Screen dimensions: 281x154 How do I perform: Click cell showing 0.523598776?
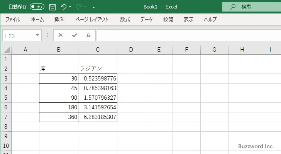98,79
